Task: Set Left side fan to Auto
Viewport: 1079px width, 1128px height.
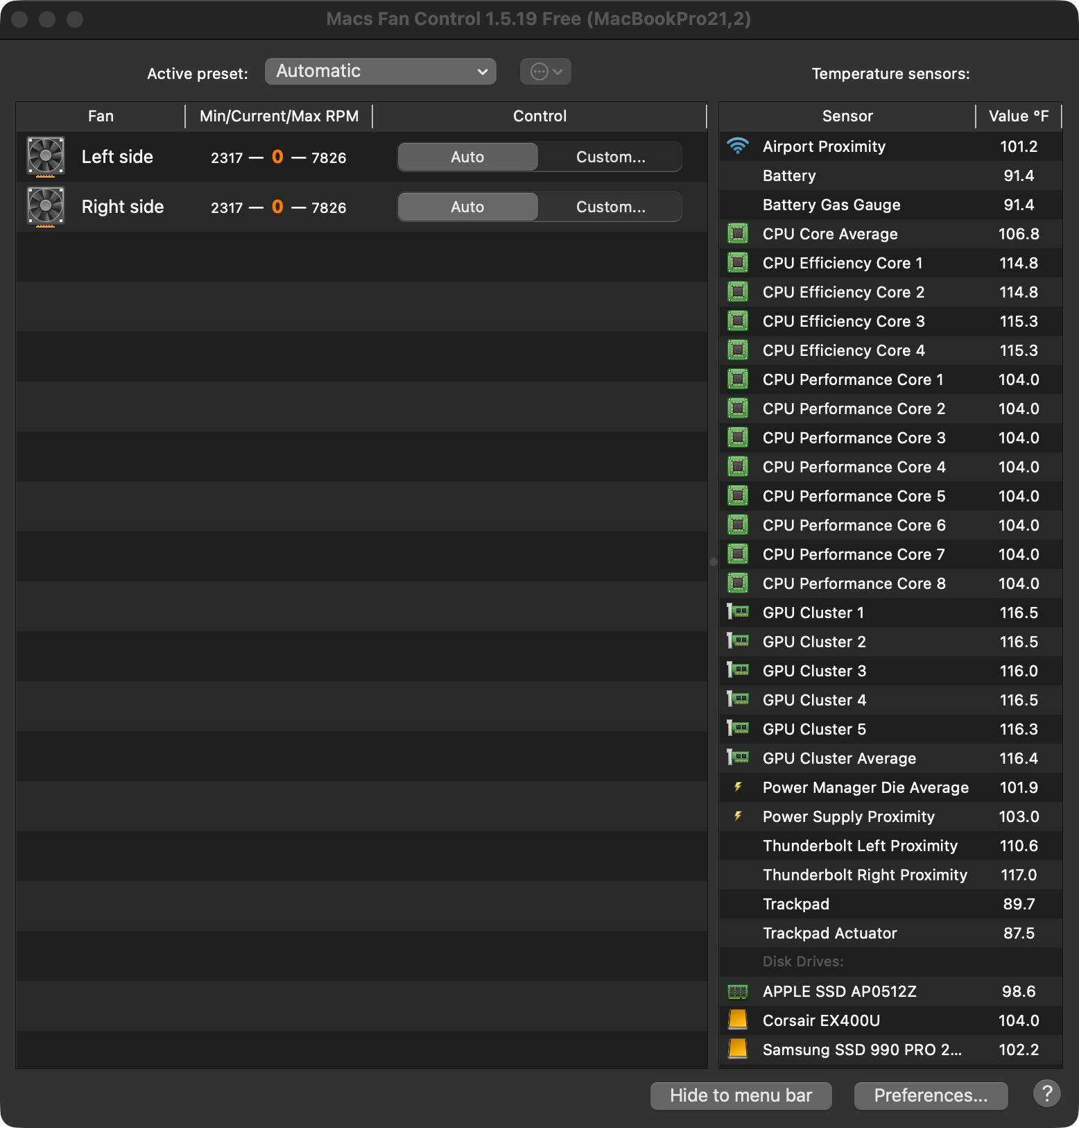Action: point(467,157)
